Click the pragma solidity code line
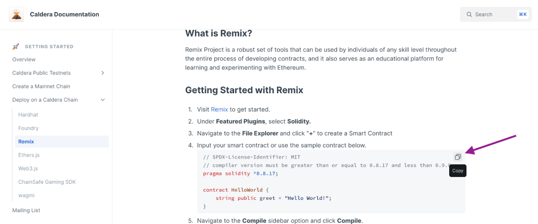The width and height of the screenshot is (538, 224). point(241,173)
